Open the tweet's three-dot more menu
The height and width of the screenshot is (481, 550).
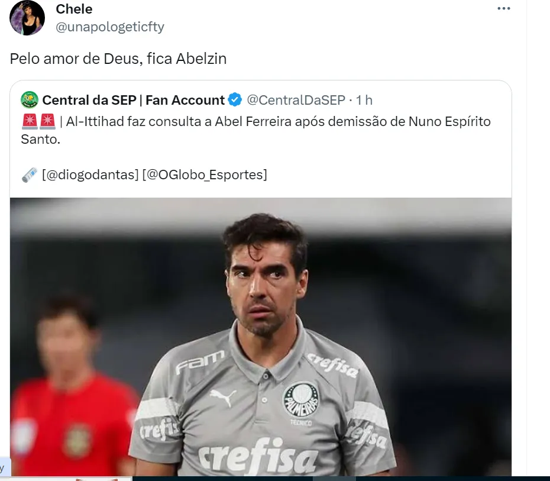[x=503, y=9]
